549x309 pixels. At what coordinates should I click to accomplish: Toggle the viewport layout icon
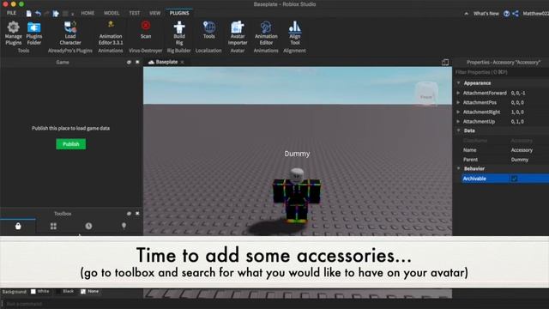tap(445, 62)
